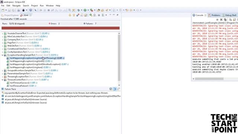Collapse ExceptionHandlingSampleTest tree node

3,55
